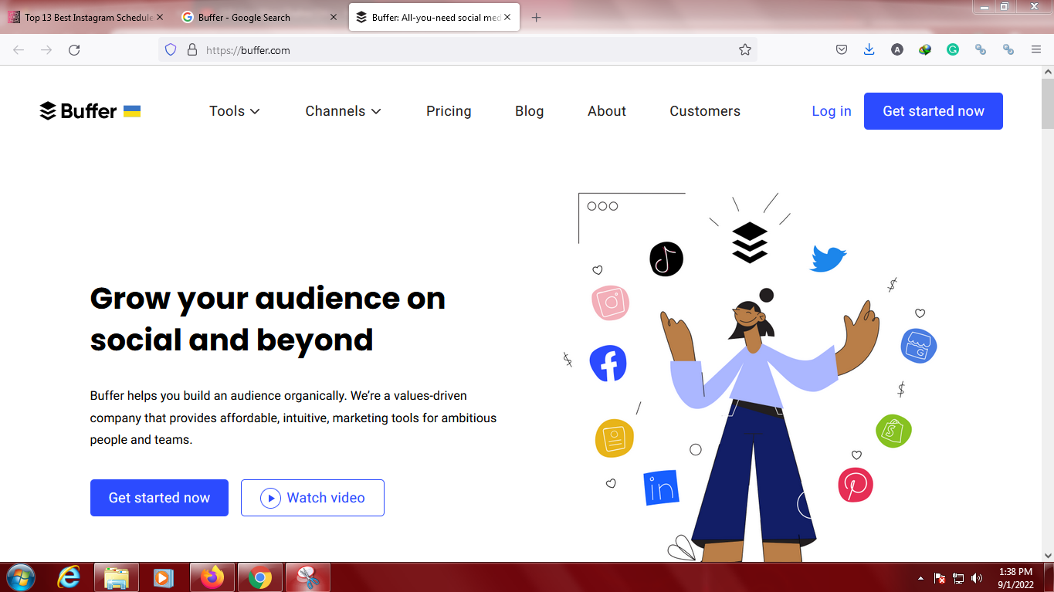Viewport: 1054px width, 592px height.
Task: Click the Grammarly extension icon
Action: (x=953, y=49)
